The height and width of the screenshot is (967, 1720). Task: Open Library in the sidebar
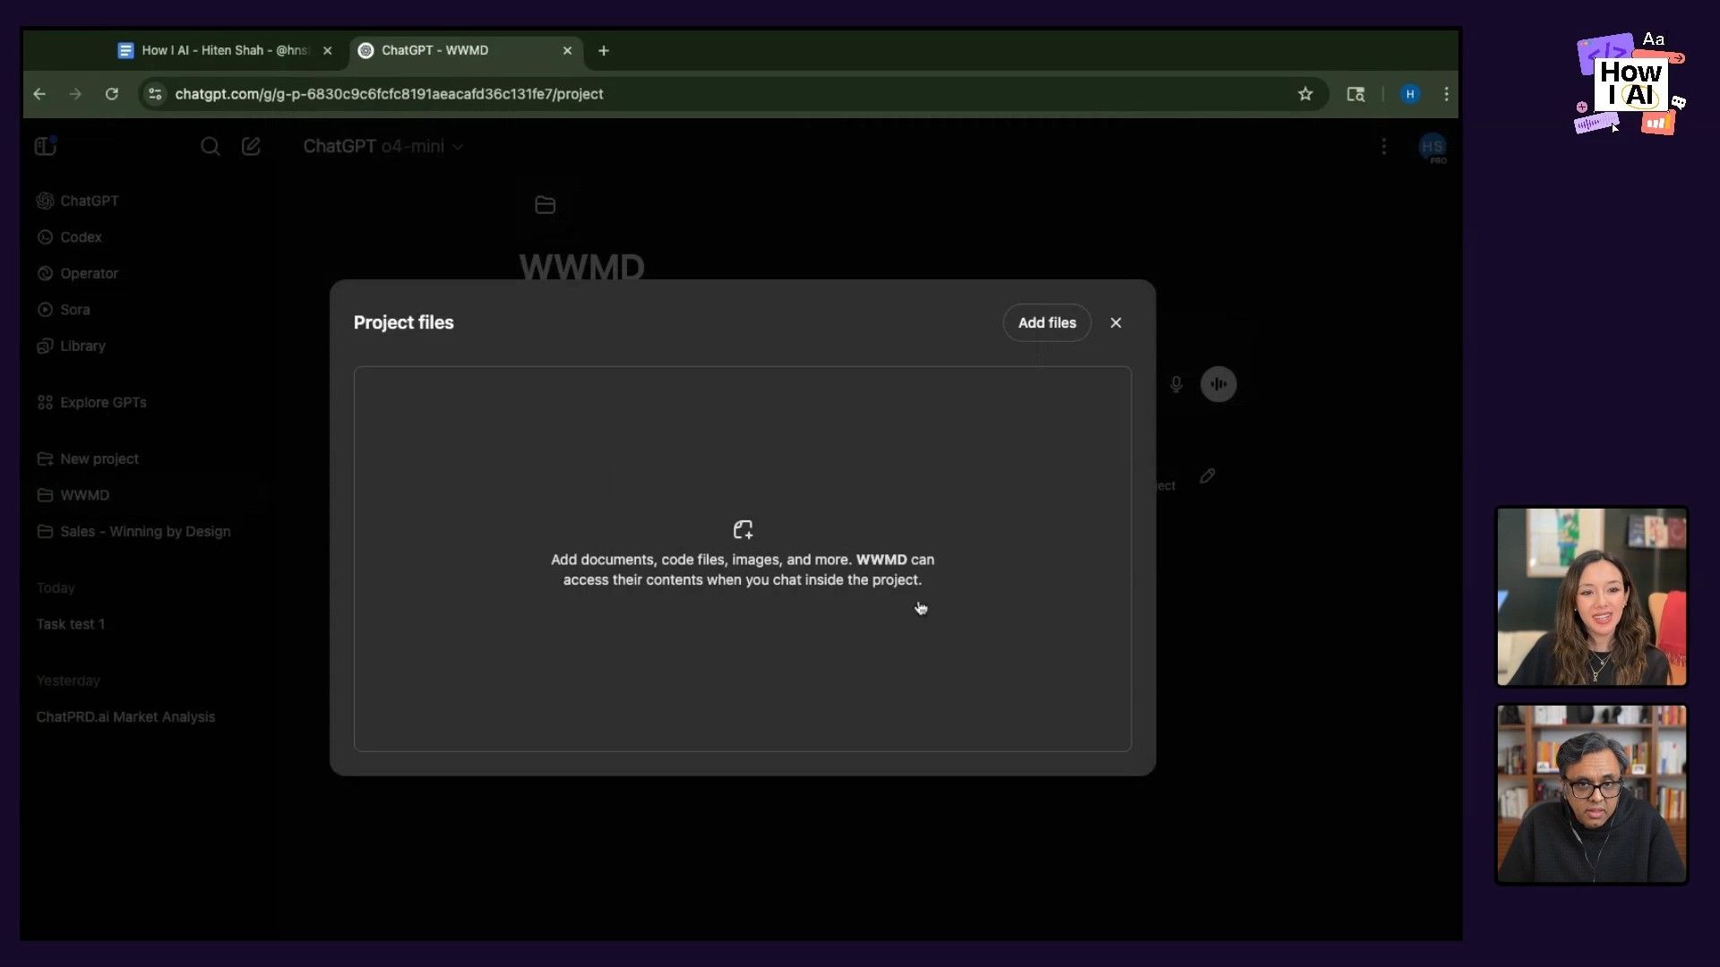tap(71, 346)
